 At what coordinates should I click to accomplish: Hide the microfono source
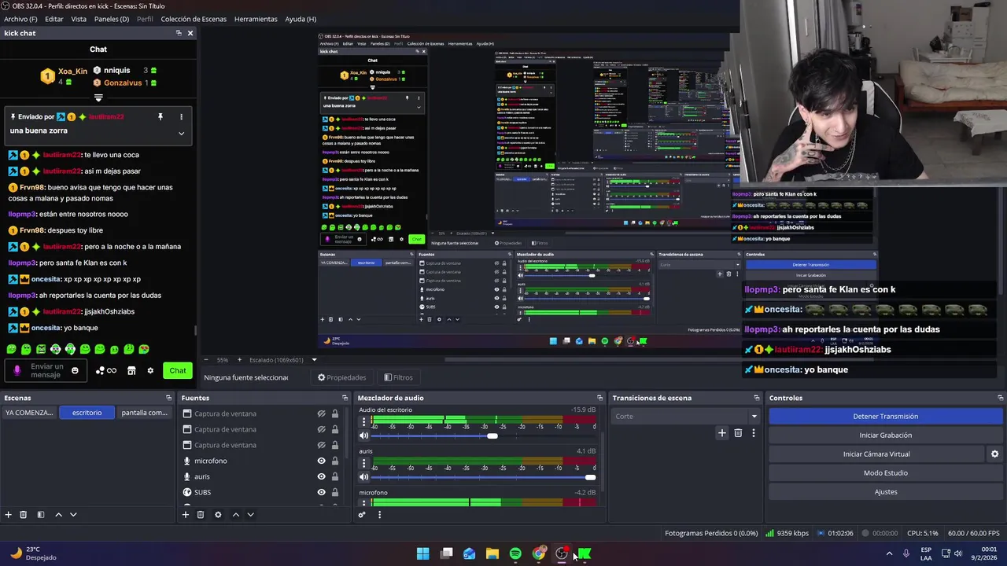(321, 461)
